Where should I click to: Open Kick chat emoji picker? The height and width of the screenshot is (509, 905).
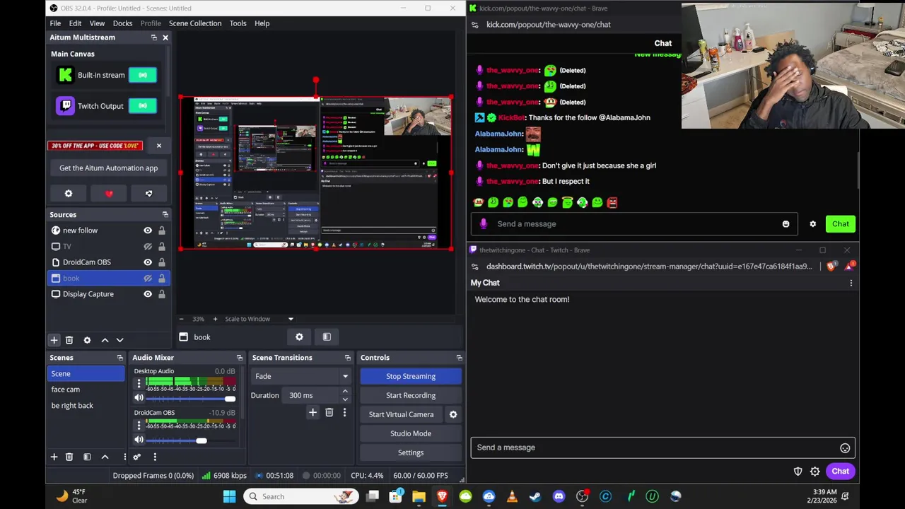[x=786, y=224]
